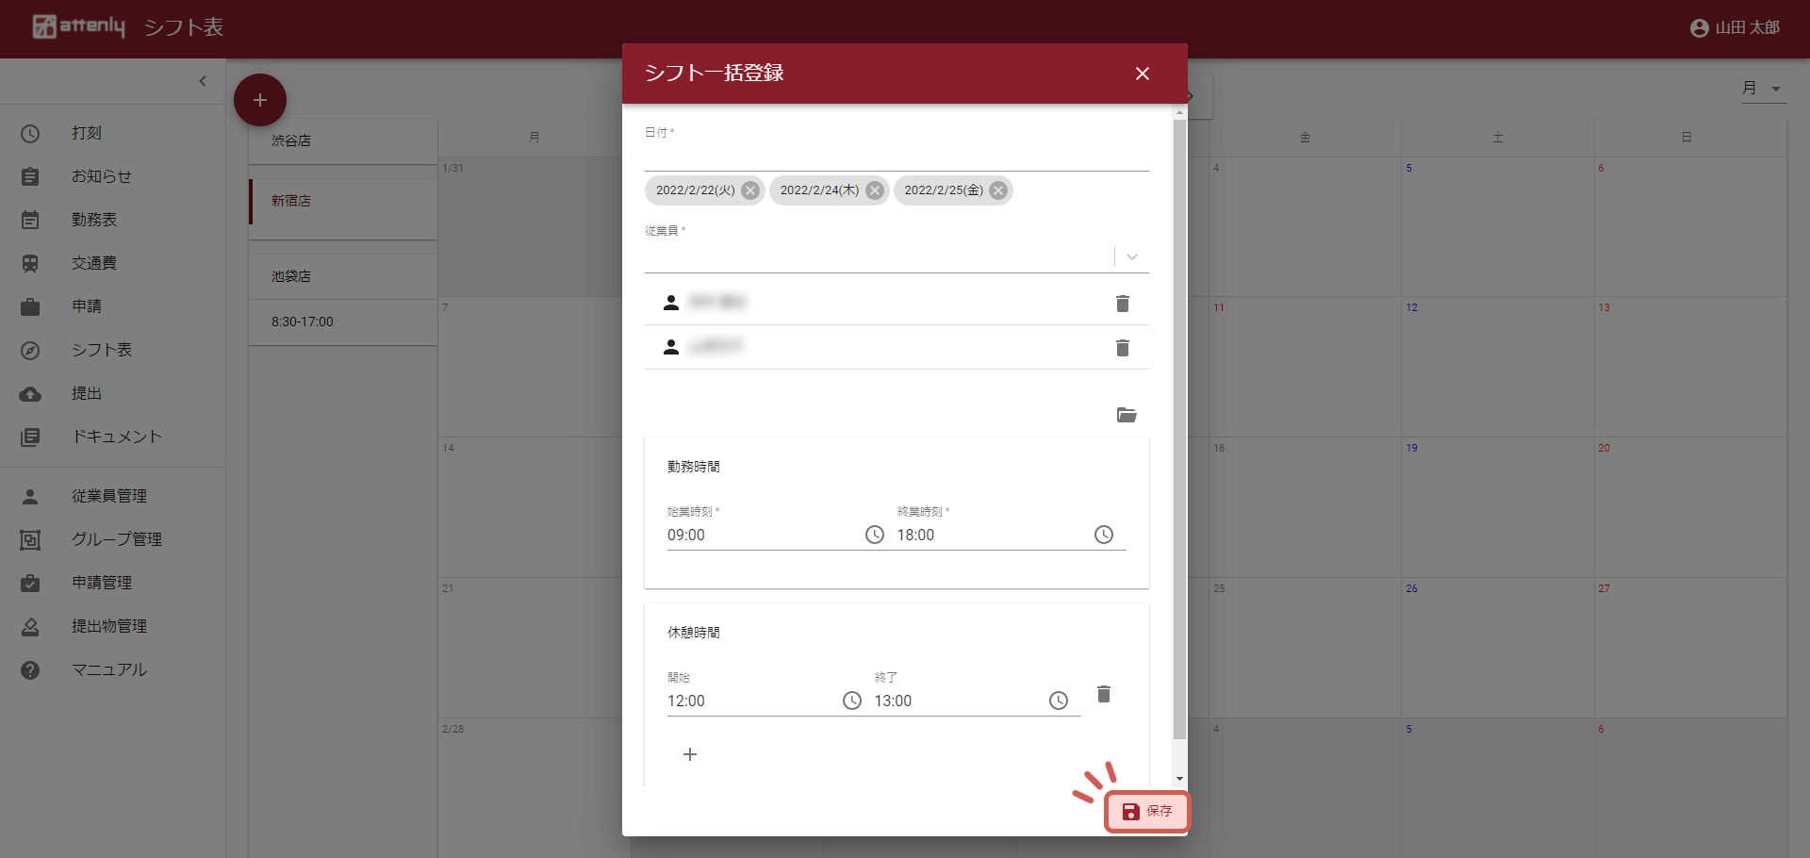Image resolution: width=1810 pixels, height=858 pixels.
Task: Click the break 終了 time field
Action: pos(957,701)
